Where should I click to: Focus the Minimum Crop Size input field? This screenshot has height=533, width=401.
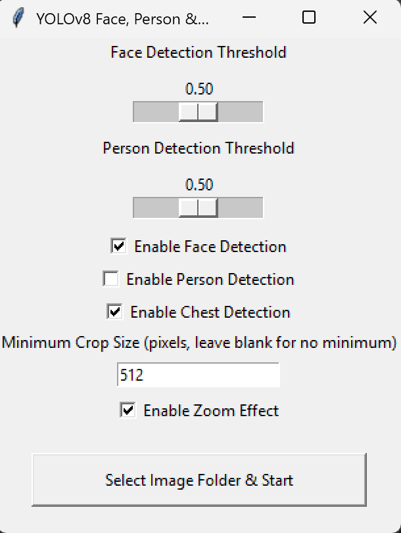tap(198, 375)
